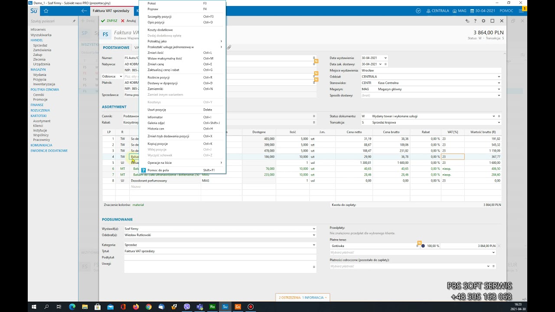Open Data wystawienia date dropdown
555x312 pixels.
[x=385, y=58]
